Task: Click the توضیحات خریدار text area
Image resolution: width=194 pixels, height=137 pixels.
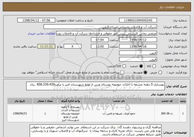Action: pyautogui.click(x=96, y=131)
